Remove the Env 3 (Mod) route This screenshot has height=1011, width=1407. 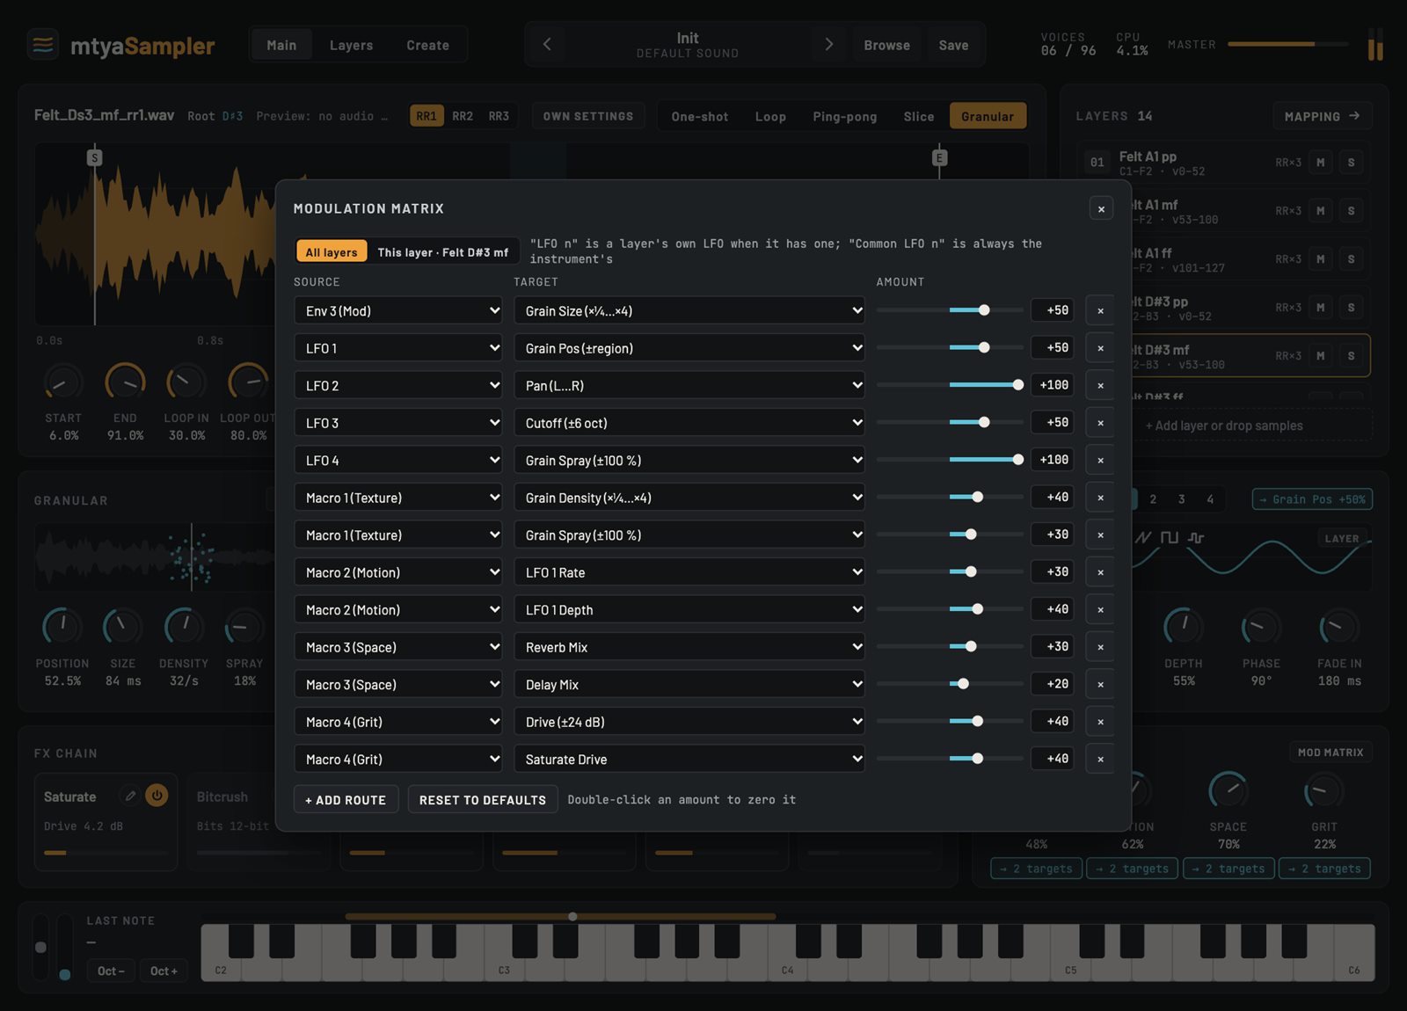coord(1100,311)
